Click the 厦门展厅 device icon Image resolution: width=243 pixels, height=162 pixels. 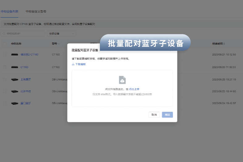point(15,103)
